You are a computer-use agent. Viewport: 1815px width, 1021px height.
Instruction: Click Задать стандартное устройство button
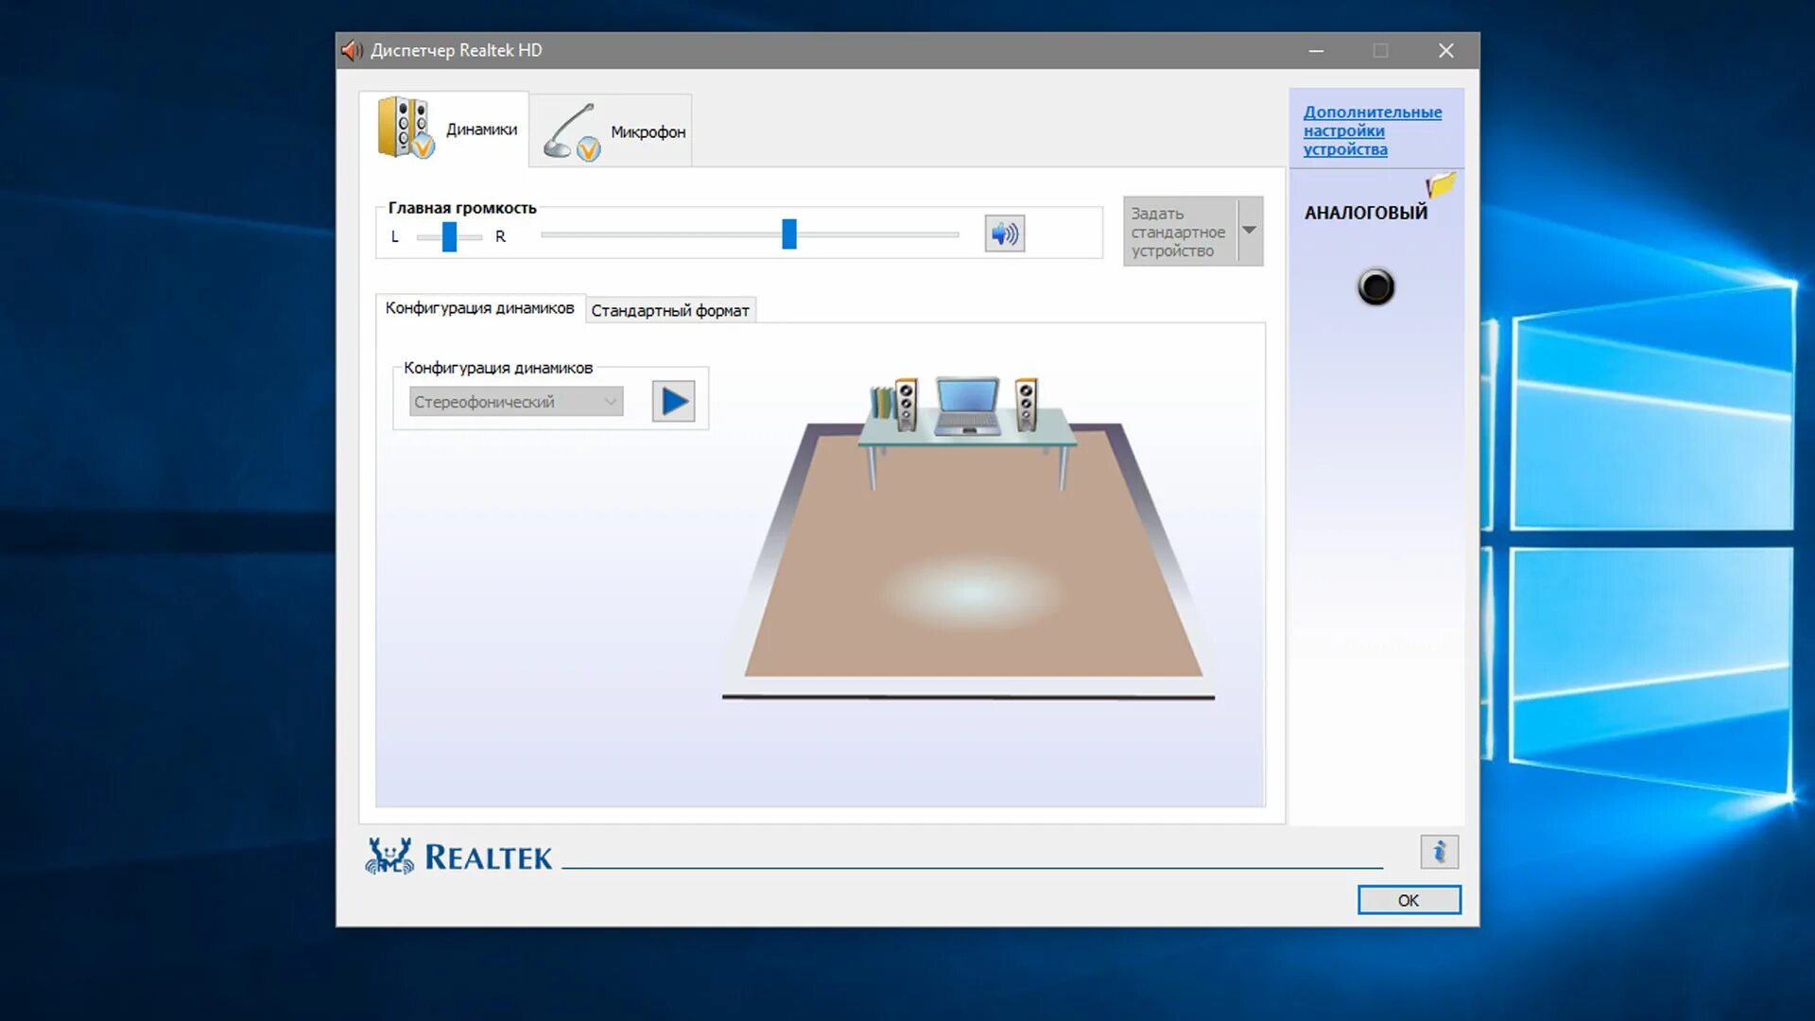point(1179,232)
